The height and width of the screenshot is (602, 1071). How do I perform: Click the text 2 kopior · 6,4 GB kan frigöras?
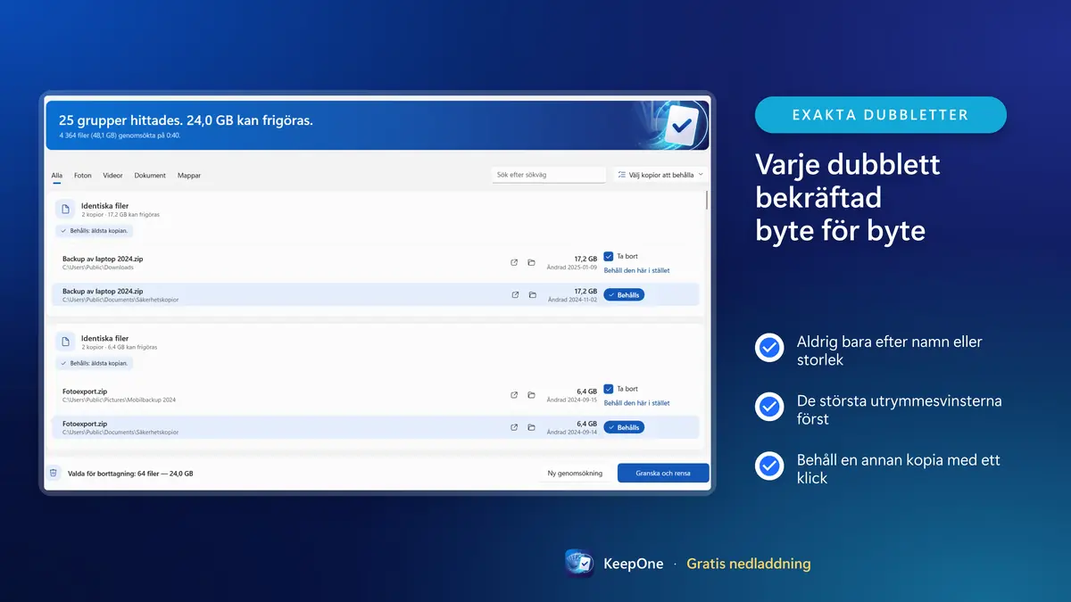[120, 348]
